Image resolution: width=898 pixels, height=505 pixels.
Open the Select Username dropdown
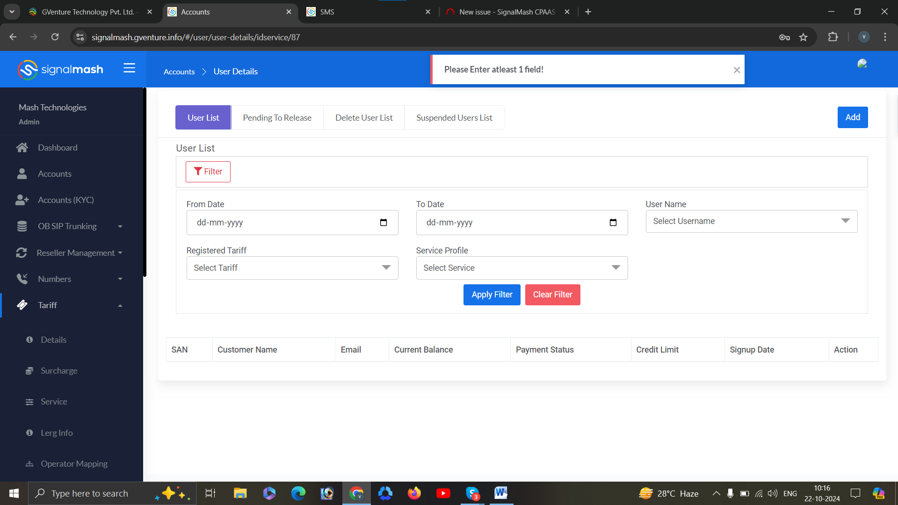751,221
